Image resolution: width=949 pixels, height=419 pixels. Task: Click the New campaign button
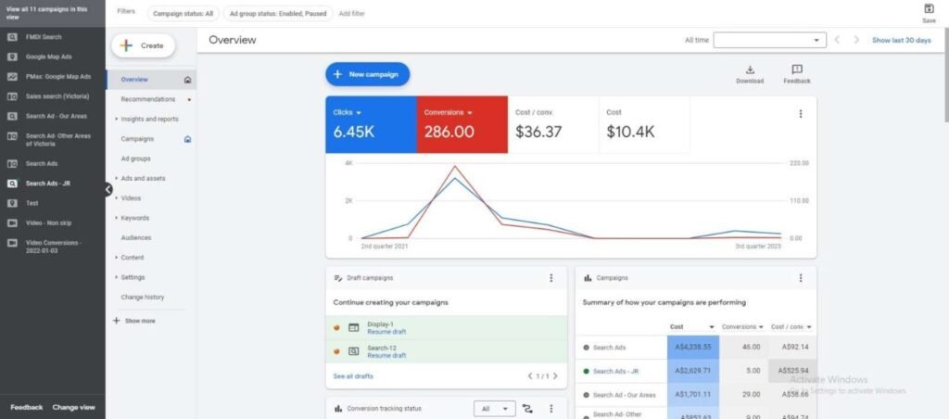click(x=367, y=74)
